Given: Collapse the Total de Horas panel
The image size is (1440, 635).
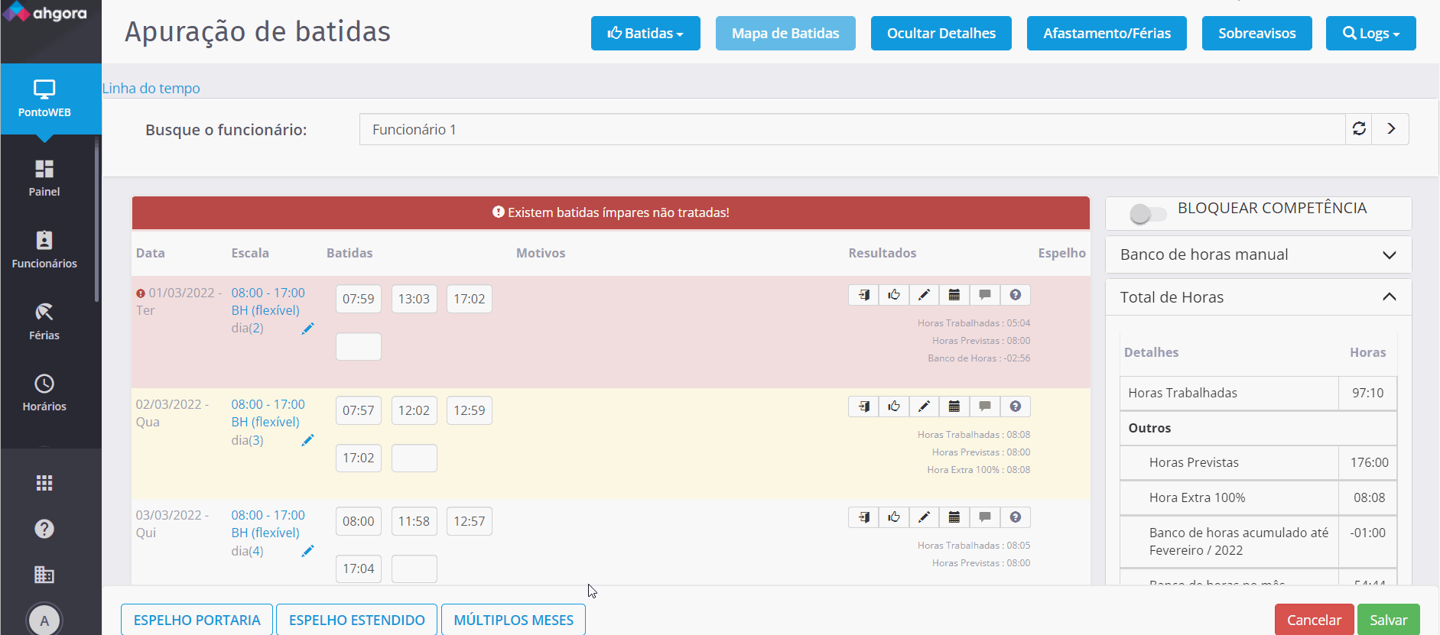Looking at the screenshot, I should tap(1259, 297).
